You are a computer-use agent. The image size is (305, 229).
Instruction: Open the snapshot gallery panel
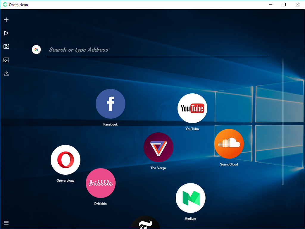click(x=6, y=60)
